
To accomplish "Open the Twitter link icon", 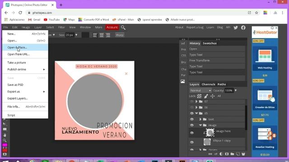I will point(236,27).
